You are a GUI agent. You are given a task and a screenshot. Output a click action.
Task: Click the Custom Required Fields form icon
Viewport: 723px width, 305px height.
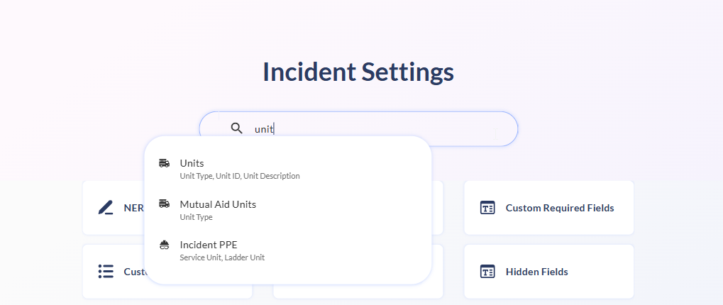487,208
